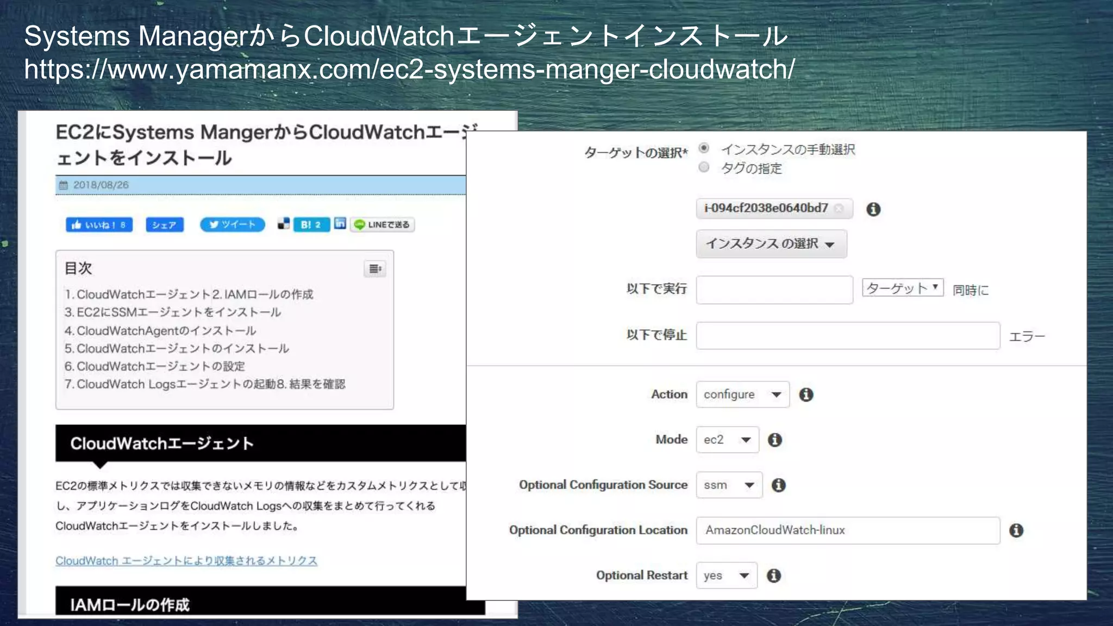This screenshot has height=626, width=1113.
Task: Select タグの指定 radio button
Action: click(x=704, y=167)
